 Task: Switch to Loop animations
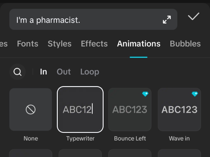(90, 72)
